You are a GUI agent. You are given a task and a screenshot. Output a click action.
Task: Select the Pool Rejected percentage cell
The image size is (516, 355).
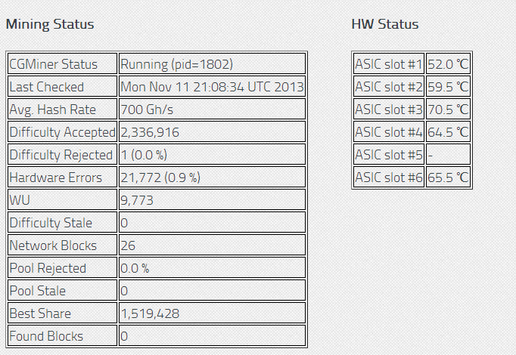click(x=212, y=267)
